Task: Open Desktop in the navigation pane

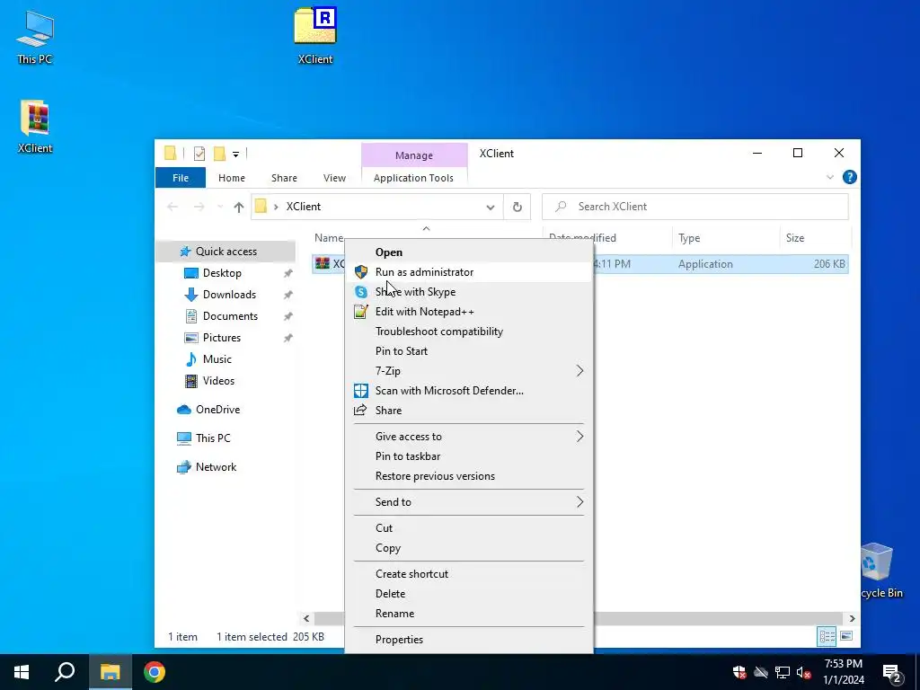Action: click(222, 273)
